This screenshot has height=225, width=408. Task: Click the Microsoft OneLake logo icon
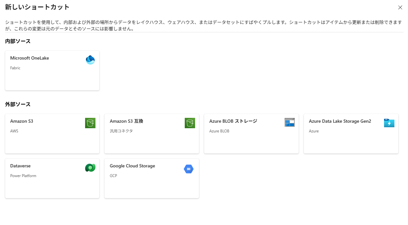point(90,60)
